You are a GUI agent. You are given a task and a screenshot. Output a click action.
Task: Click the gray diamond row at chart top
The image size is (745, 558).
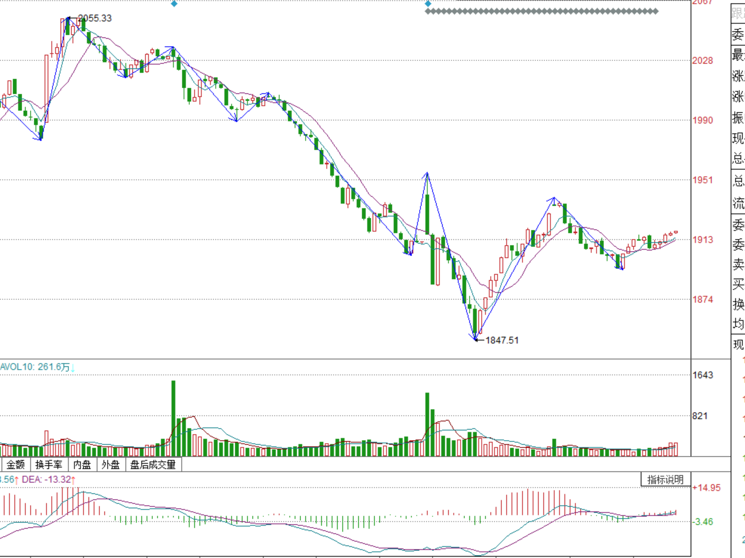tap(541, 11)
